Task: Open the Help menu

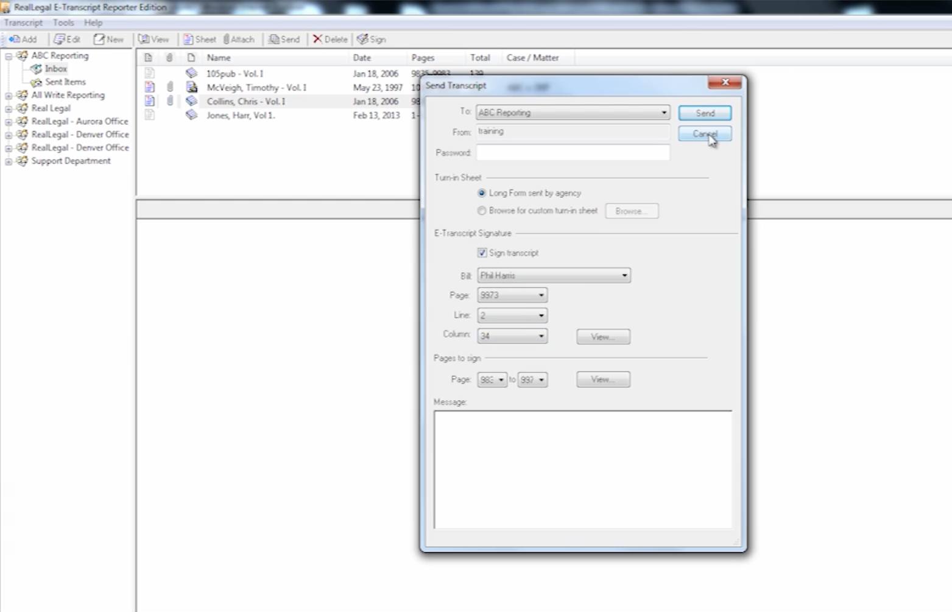Action: click(93, 23)
